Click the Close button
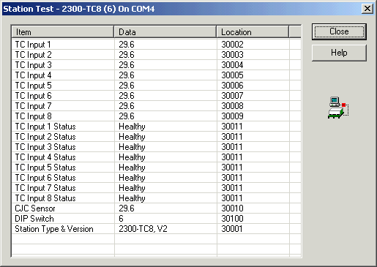Viewport: 377px width, 267px height. pyautogui.click(x=339, y=31)
